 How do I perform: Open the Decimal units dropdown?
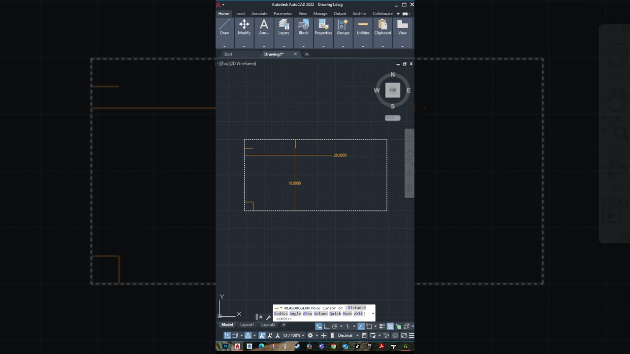(348, 335)
